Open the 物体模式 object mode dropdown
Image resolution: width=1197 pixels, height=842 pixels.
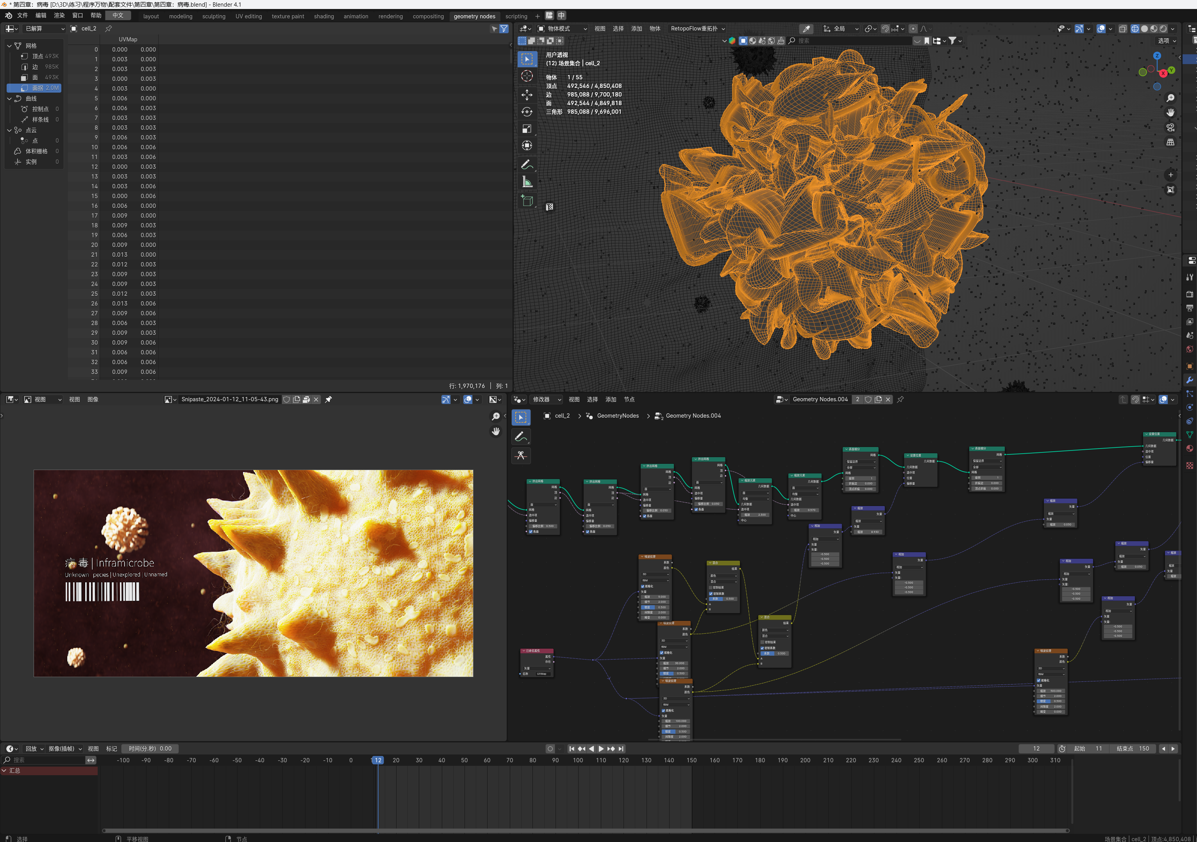tap(563, 29)
